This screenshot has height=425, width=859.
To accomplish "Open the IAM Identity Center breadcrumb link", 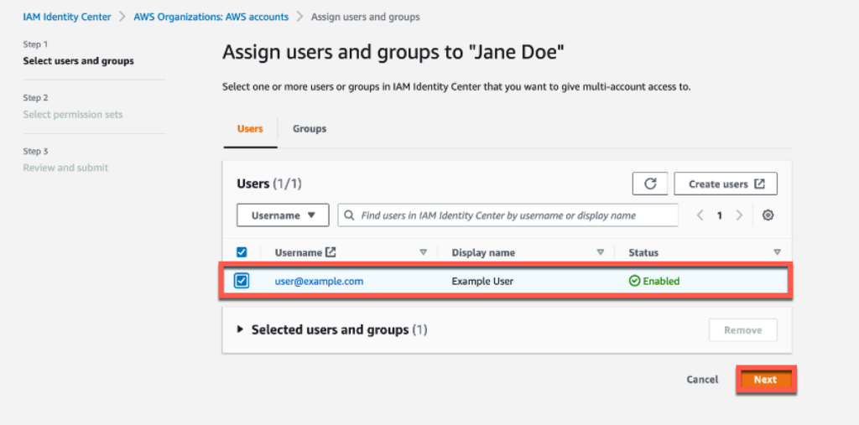I will click(67, 17).
